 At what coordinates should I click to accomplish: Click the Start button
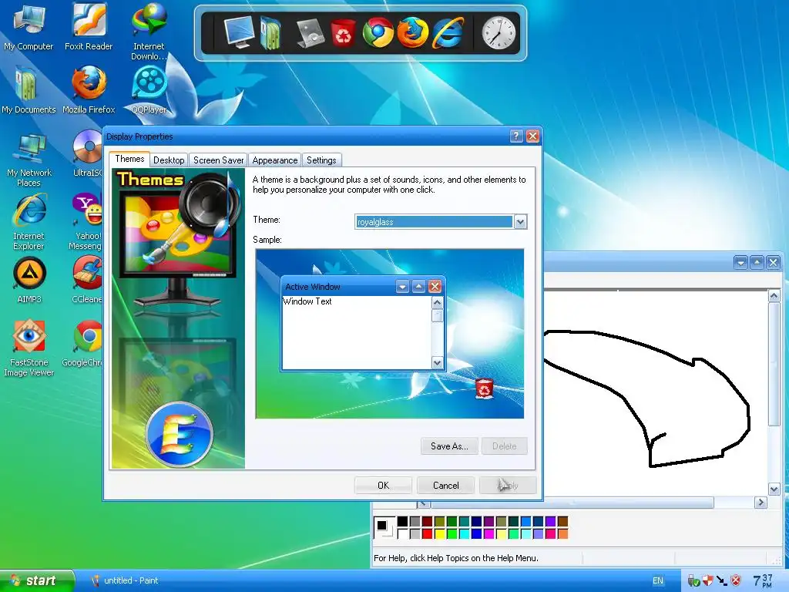pyautogui.click(x=37, y=580)
